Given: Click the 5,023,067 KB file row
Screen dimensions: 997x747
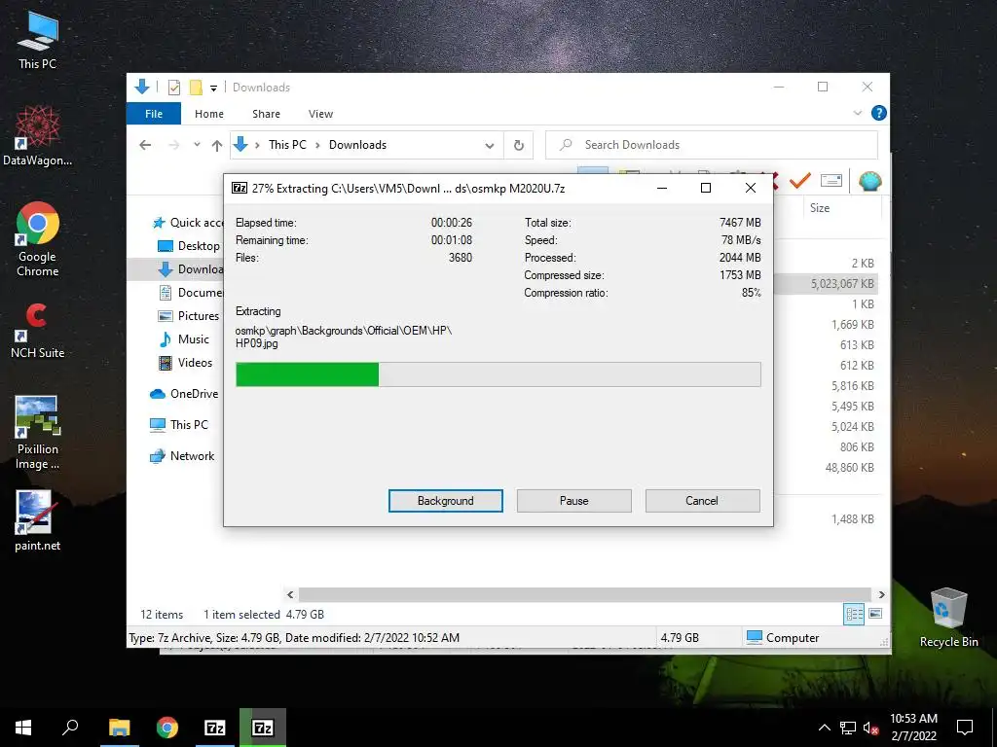Looking at the screenshot, I should point(828,284).
